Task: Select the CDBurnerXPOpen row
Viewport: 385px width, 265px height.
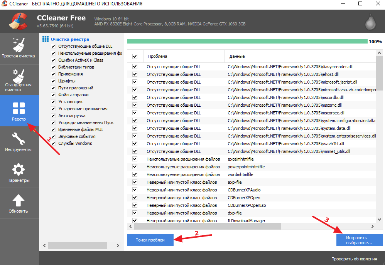Action: (x=252, y=198)
